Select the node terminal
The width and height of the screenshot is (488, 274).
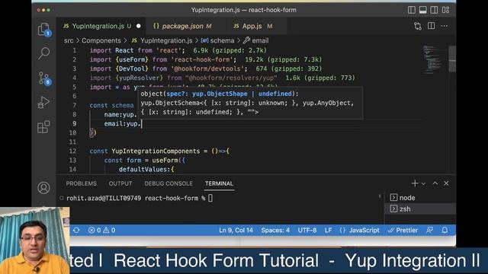tap(420, 198)
